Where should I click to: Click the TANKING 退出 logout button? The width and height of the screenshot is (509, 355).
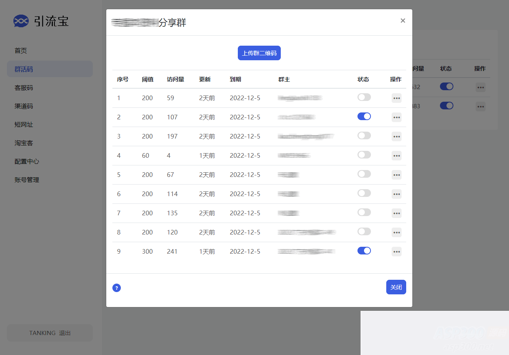[x=50, y=333]
